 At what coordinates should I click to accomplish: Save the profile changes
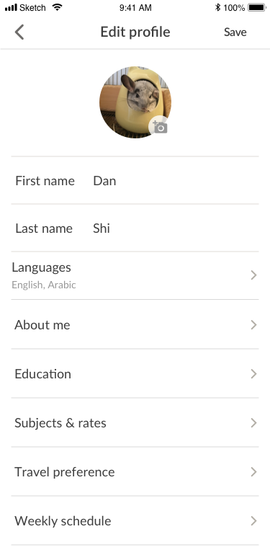[x=235, y=32]
